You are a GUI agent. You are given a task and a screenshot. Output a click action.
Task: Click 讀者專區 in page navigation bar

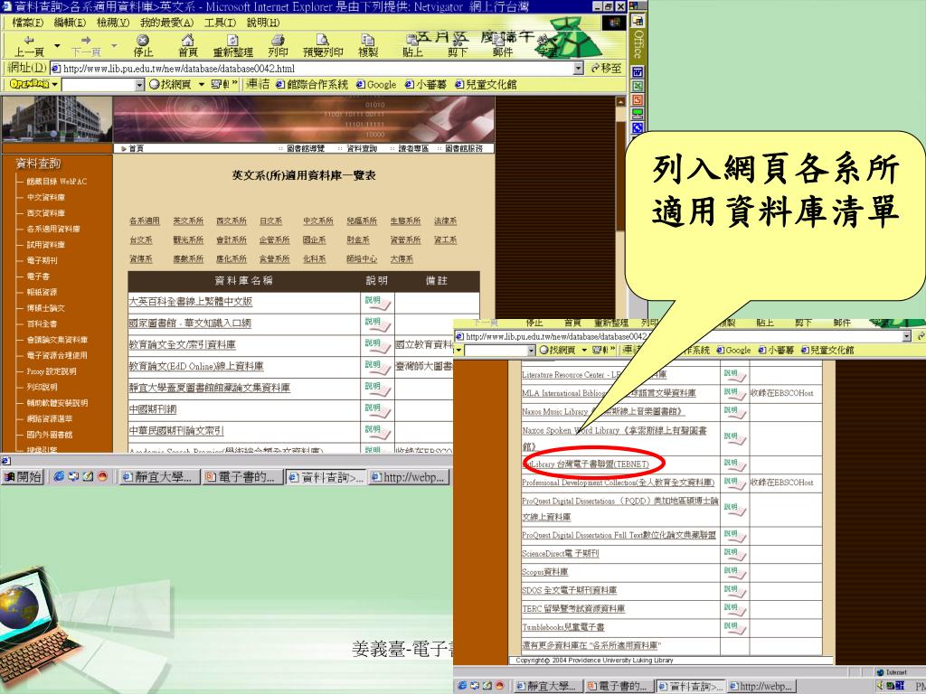pyautogui.click(x=412, y=149)
